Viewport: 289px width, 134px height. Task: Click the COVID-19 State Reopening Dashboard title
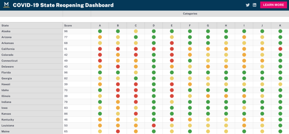click(x=63, y=5)
